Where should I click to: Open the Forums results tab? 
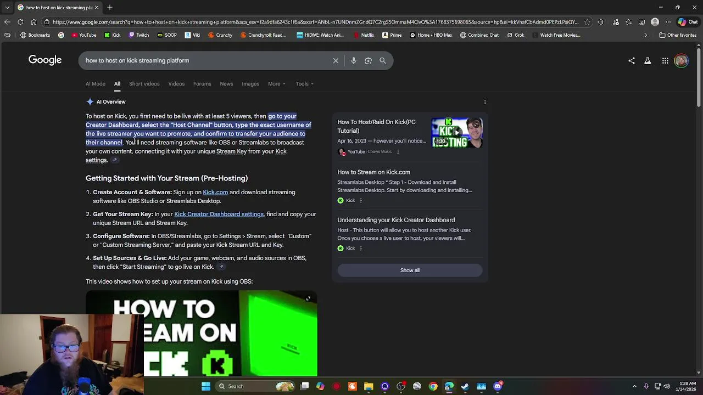[x=202, y=84]
